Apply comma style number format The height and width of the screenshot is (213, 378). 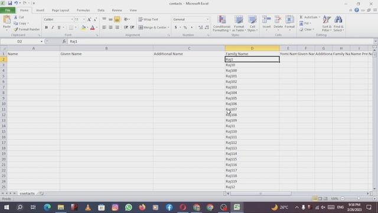pos(191,28)
